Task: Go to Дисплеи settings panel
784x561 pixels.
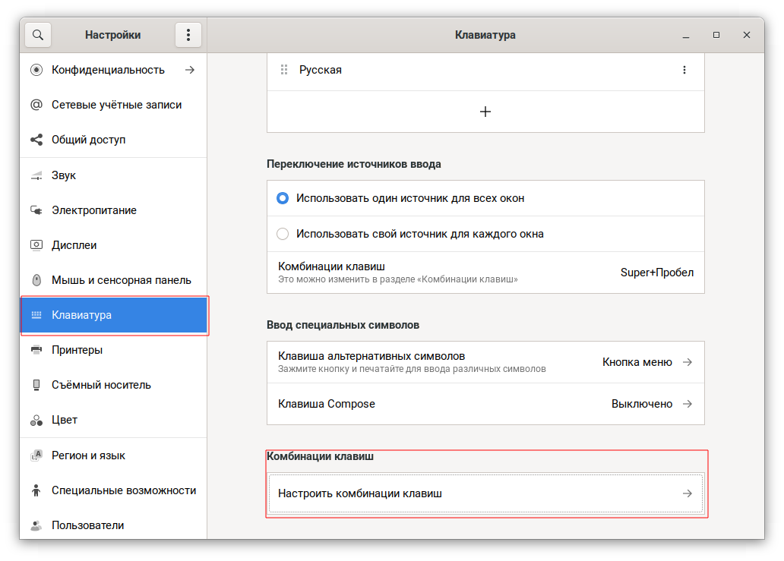Action: (113, 245)
